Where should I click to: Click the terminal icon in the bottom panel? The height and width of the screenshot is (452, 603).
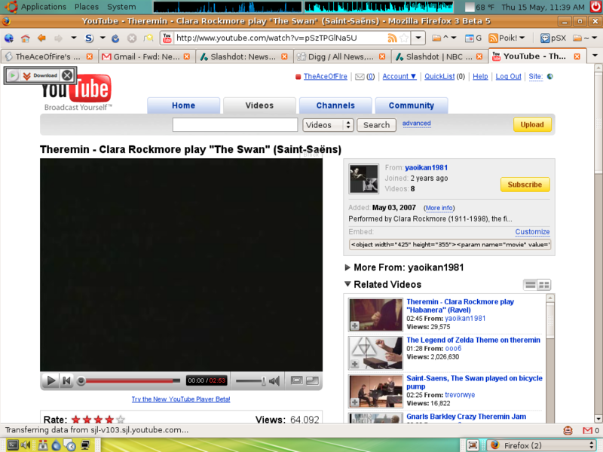13,445
